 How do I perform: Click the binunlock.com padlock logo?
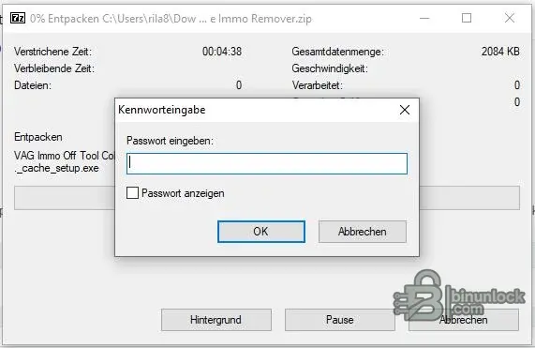pyautogui.click(x=459, y=296)
